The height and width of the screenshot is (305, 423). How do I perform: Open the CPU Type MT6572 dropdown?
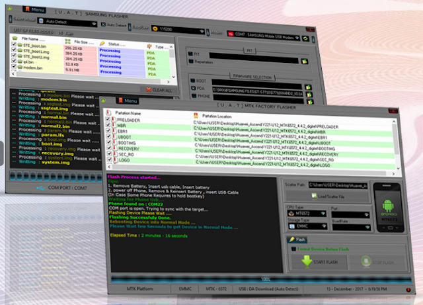click(307, 213)
